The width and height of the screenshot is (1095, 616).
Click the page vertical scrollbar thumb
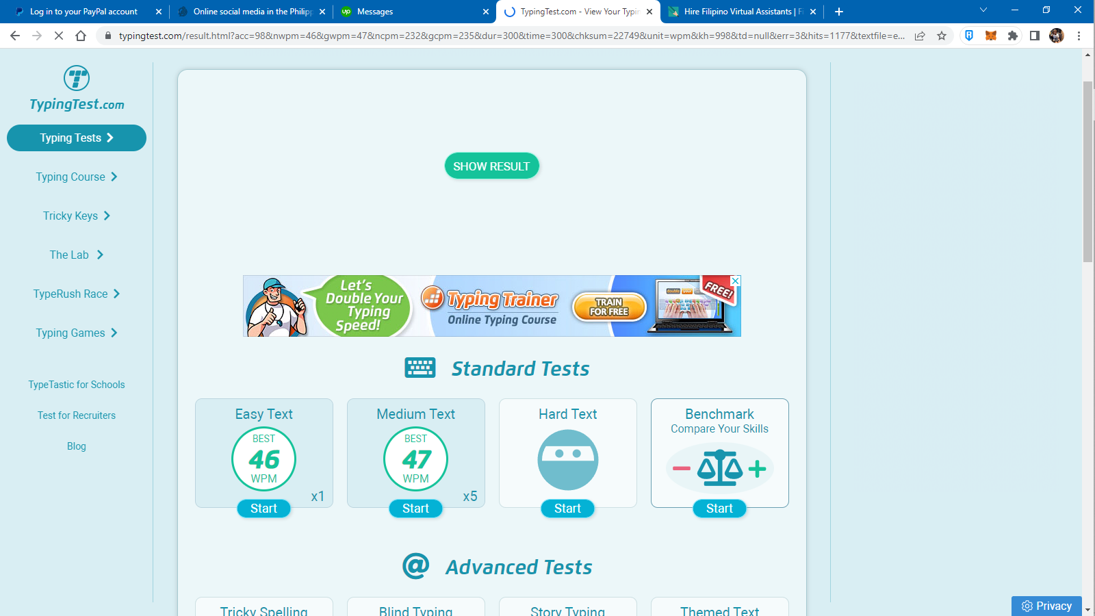(1087, 171)
